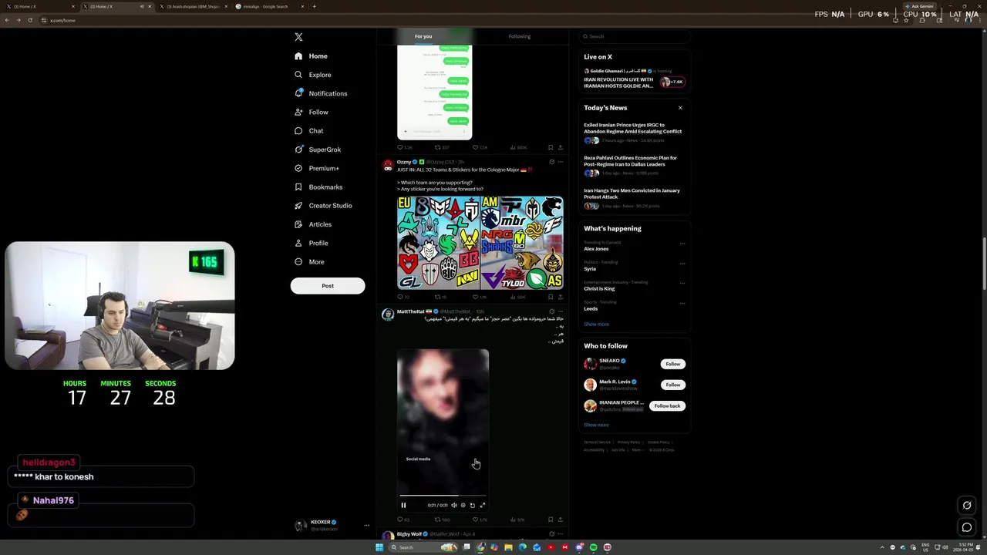Open the Syria trend
This screenshot has height=555, width=987.
click(x=590, y=269)
